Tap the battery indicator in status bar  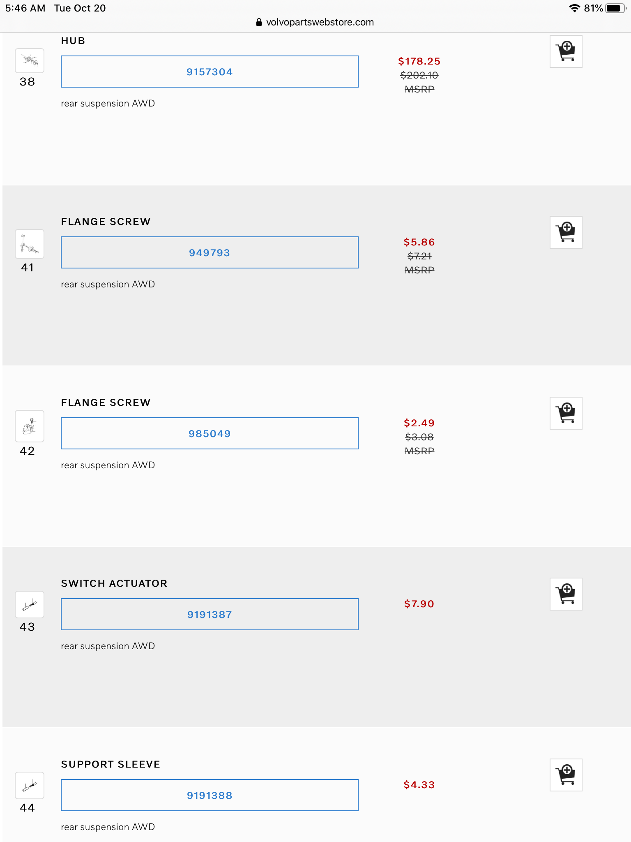tap(615, 8)
